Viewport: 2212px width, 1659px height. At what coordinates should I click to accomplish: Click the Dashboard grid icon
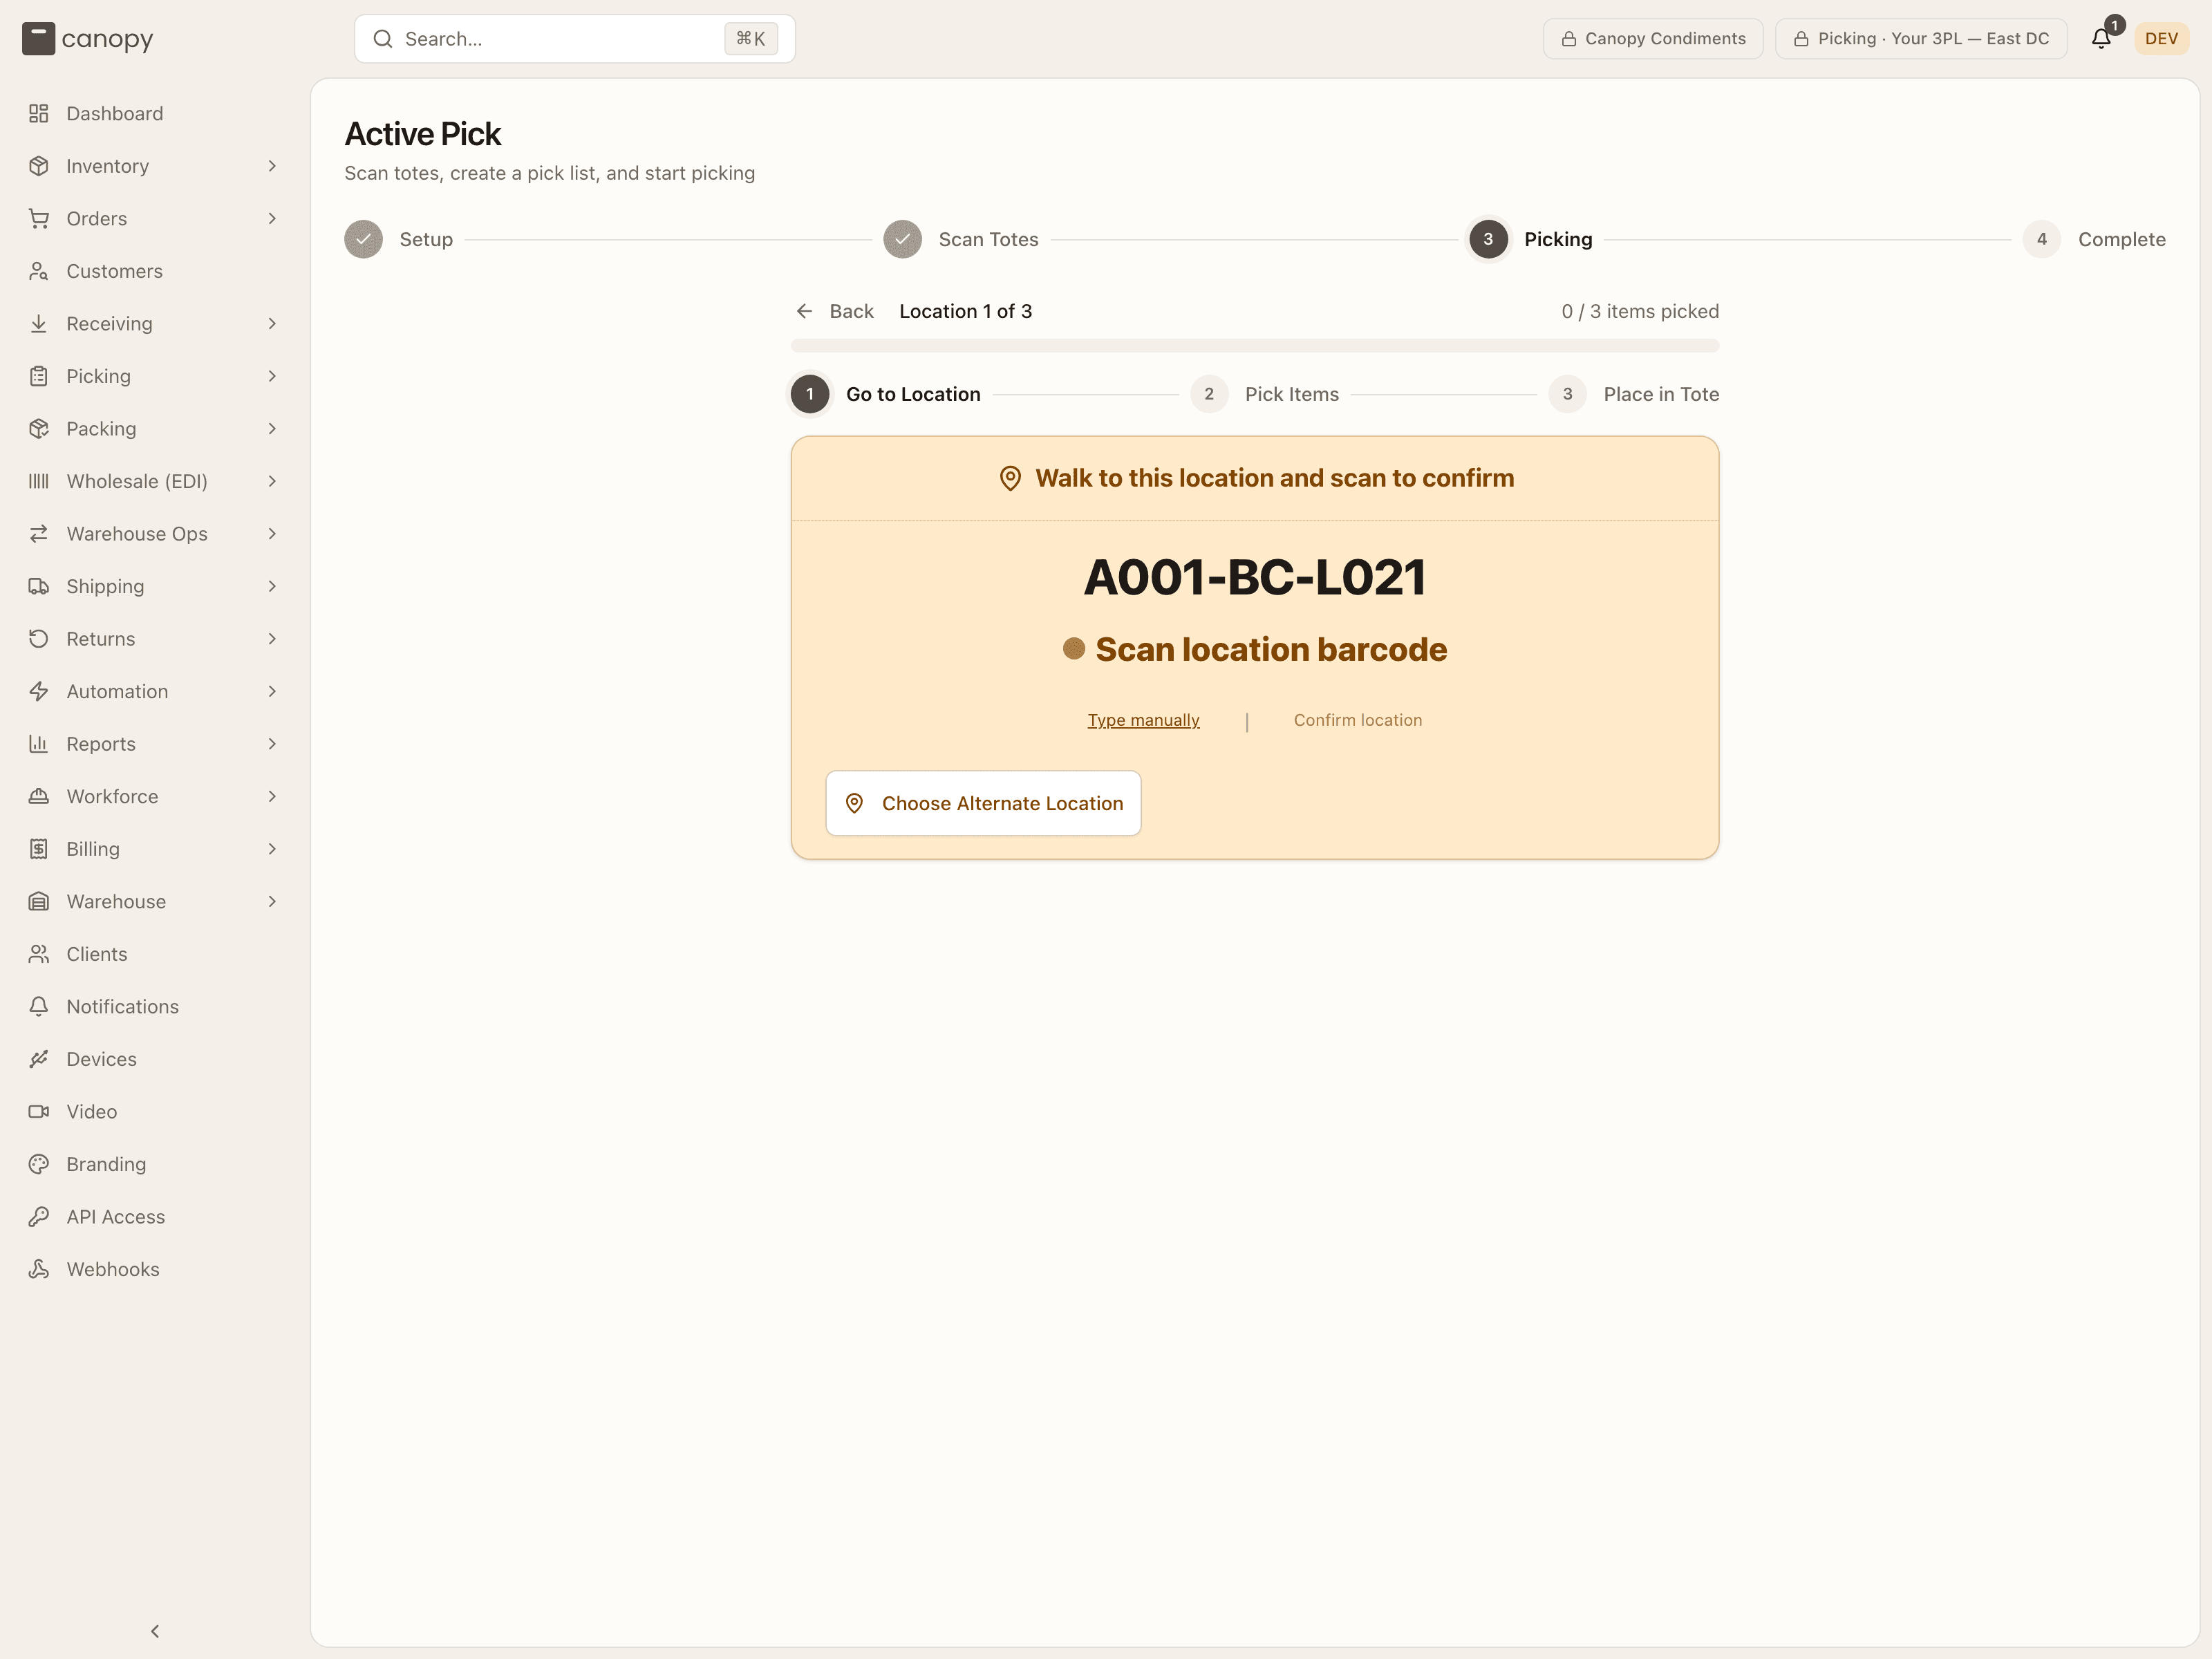(x=39, y=113)
